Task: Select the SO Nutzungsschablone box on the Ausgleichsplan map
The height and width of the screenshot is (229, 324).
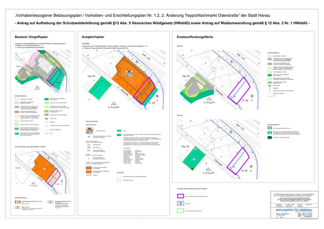Action: (129, 73)
